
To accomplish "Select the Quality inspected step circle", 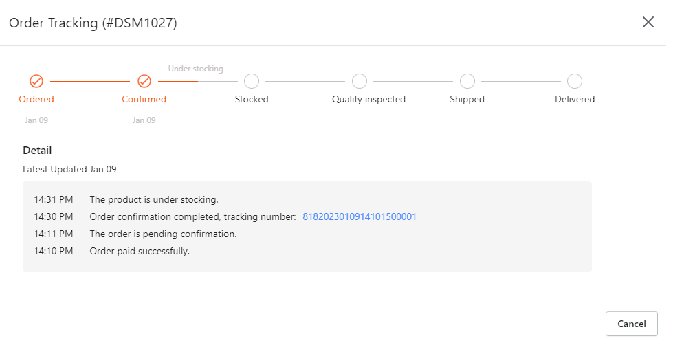I will pyautogui.click(x=360, y=81).
